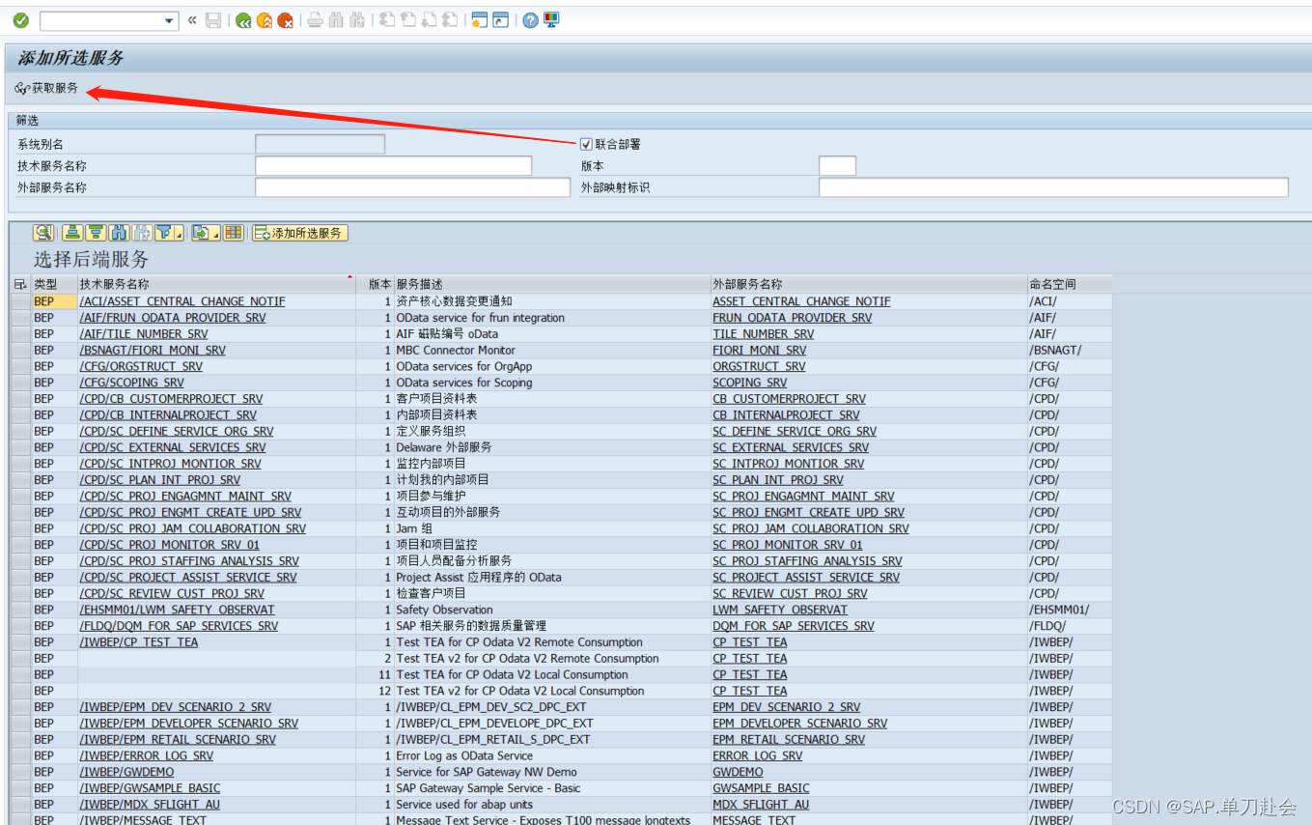Select the row for /AIF/TILE_NUMBER_SRV
The width and height of the screenshot is (1312, 825).
20,333
